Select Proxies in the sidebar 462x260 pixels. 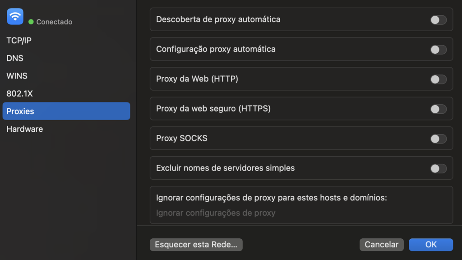pos(21,111)
